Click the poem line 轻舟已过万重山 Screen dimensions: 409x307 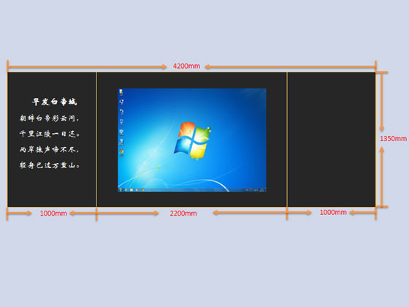[50, 165]
